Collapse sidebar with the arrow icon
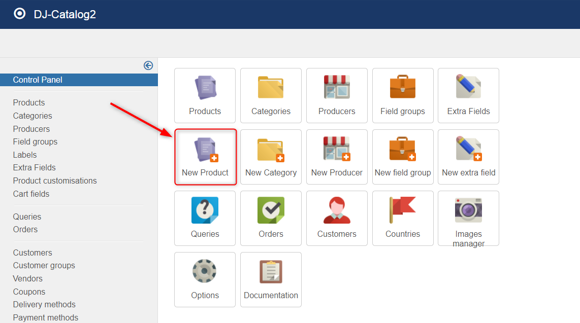The width and height of the screenshot is (580, 323). (x=148, y=66)
